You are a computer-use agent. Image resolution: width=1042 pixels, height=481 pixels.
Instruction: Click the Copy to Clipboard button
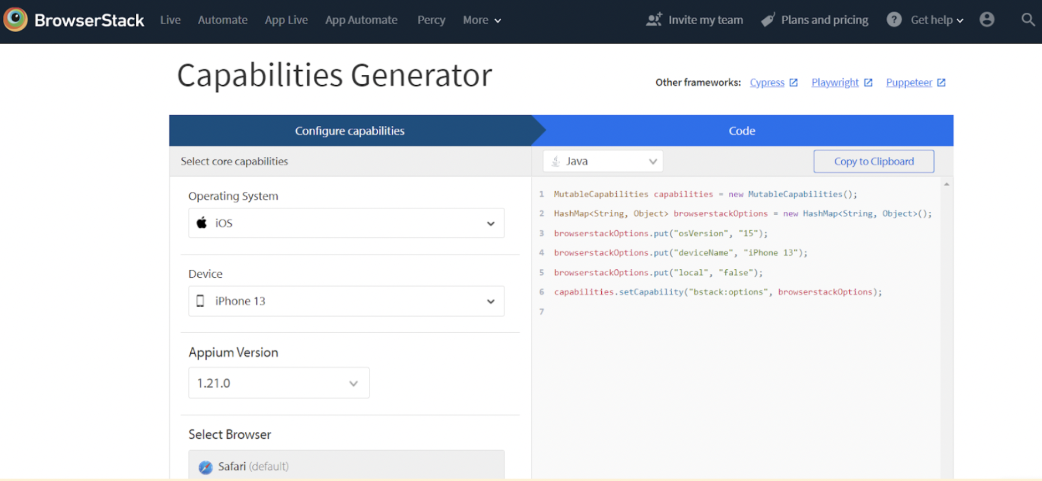[874, 162]
